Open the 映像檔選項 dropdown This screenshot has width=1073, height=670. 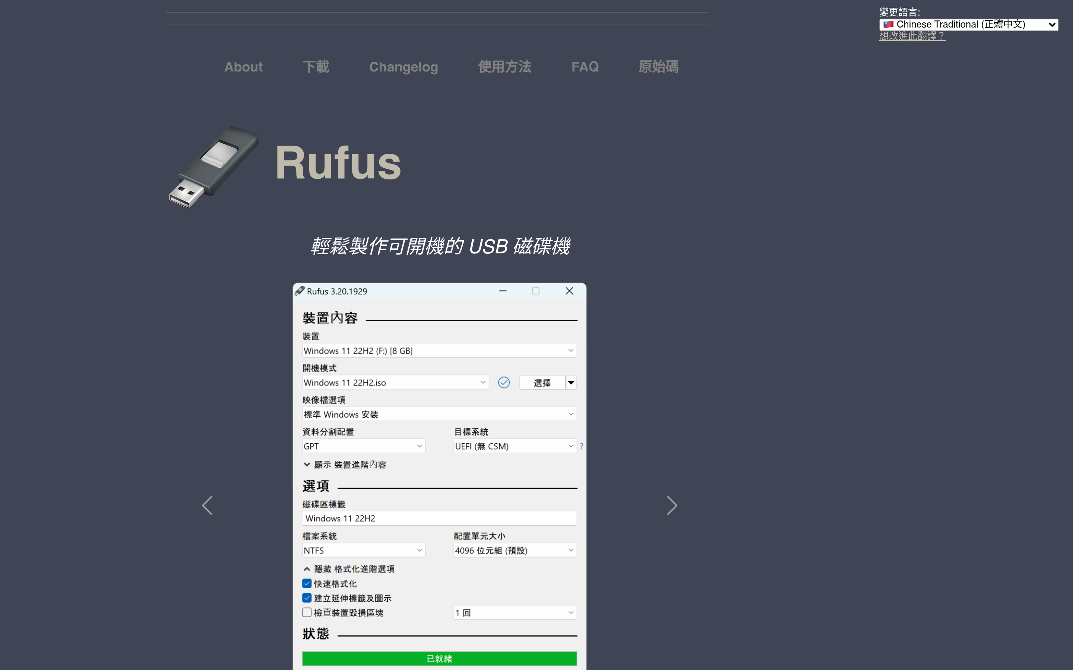(x=439, y=414)
